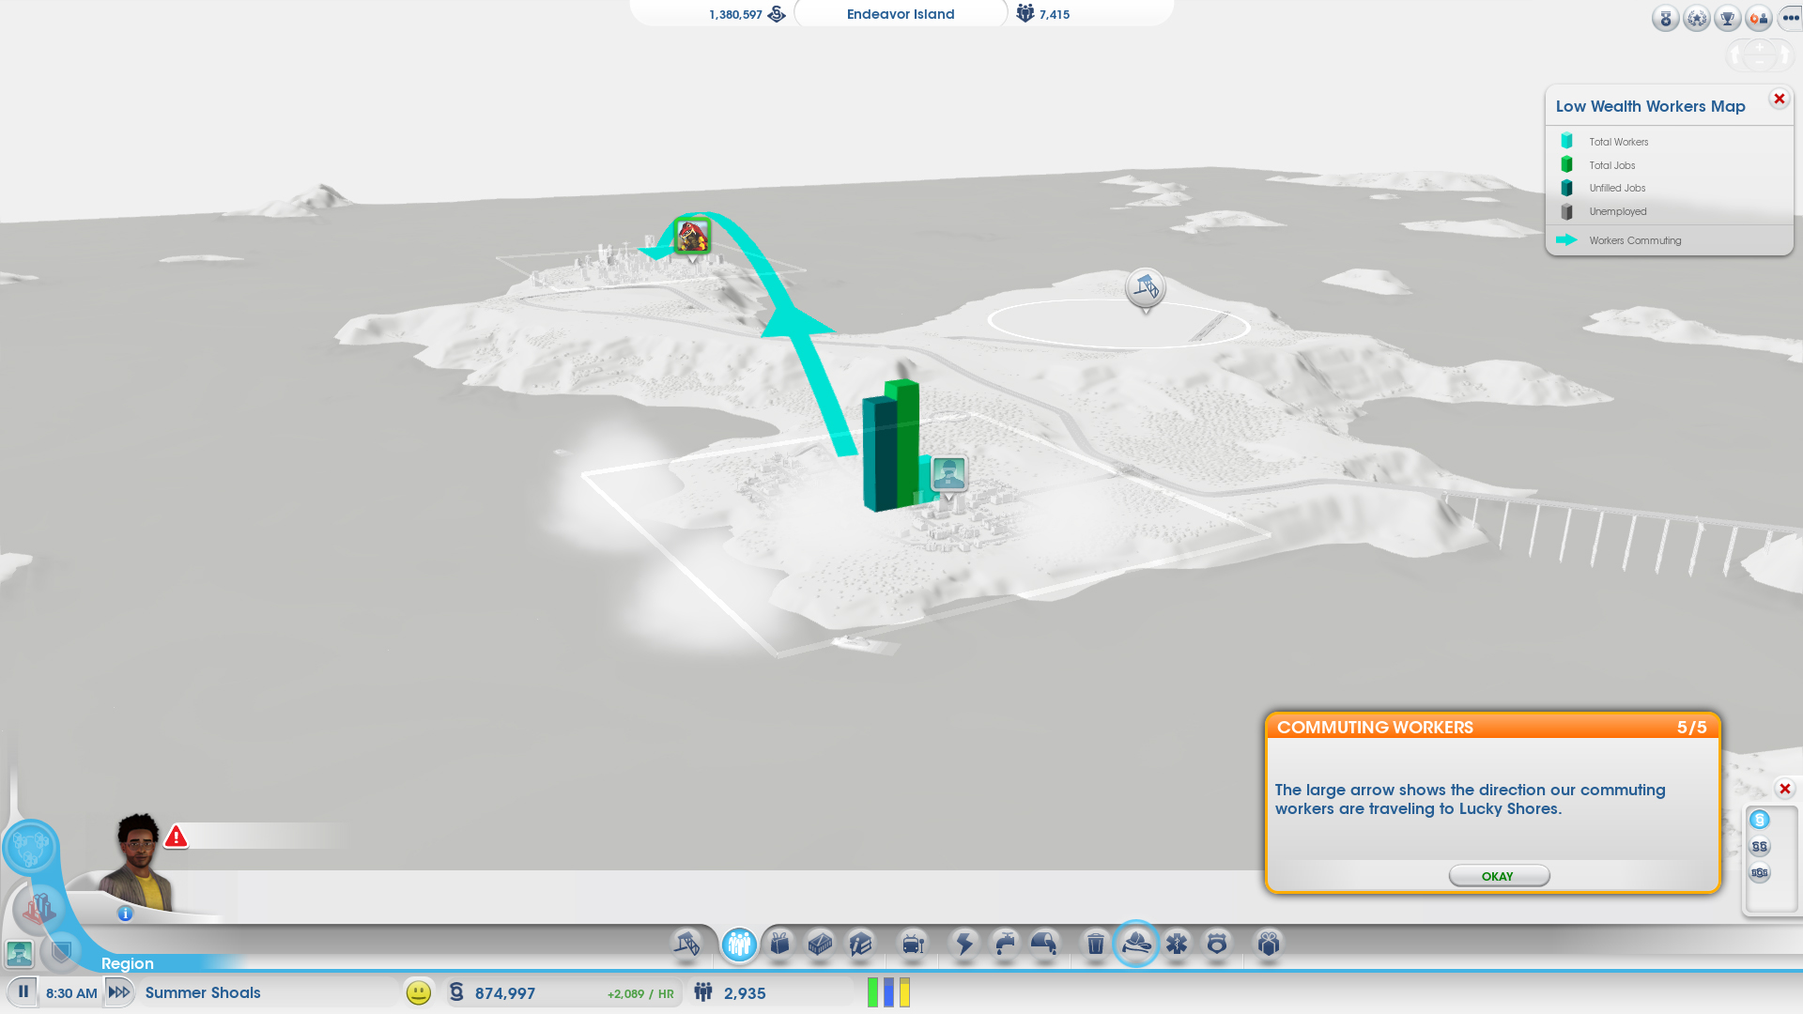Expand the three-dots options menu
This screenshot has width=1803, height=1014.
tap(1790, 18)
